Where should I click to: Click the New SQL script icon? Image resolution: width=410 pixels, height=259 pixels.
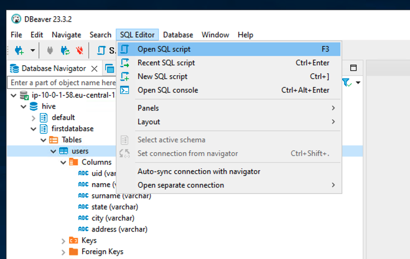(124, 76)
